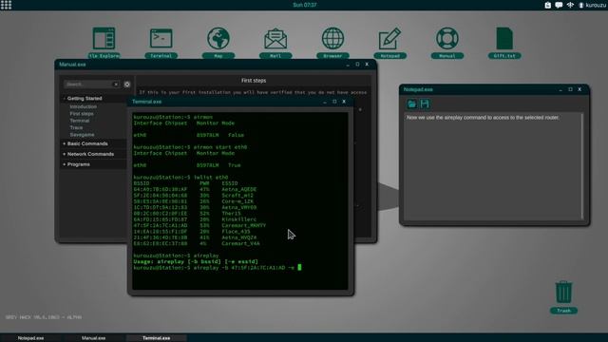Expand the Basic Commands section
Viewport: 608px width, 342px height.
click(x=87, y=143)
